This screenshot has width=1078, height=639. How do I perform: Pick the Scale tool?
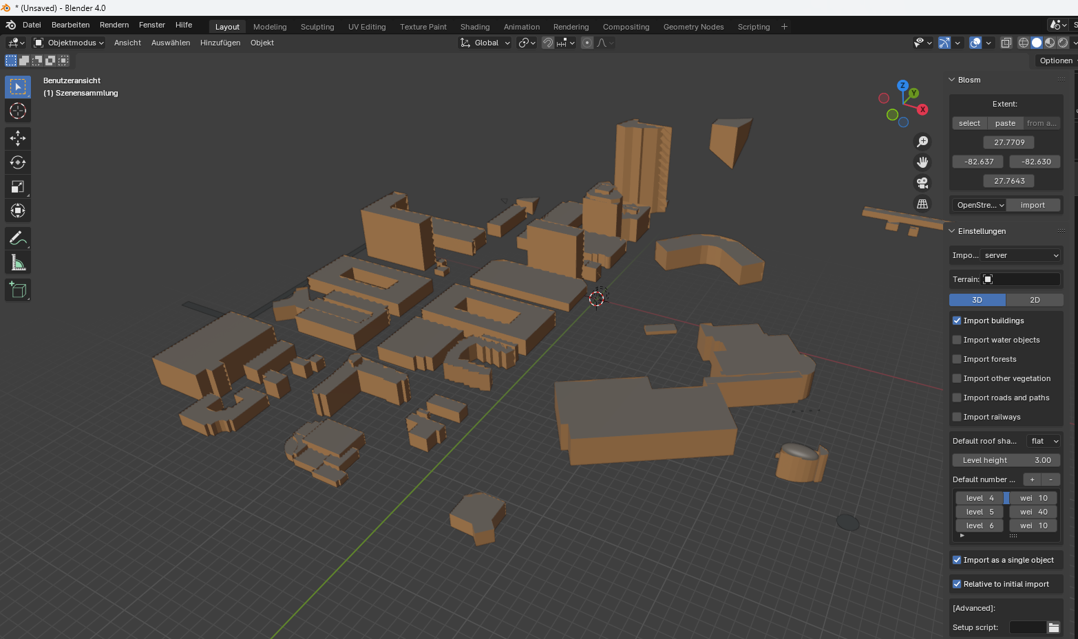pos(18,186)
